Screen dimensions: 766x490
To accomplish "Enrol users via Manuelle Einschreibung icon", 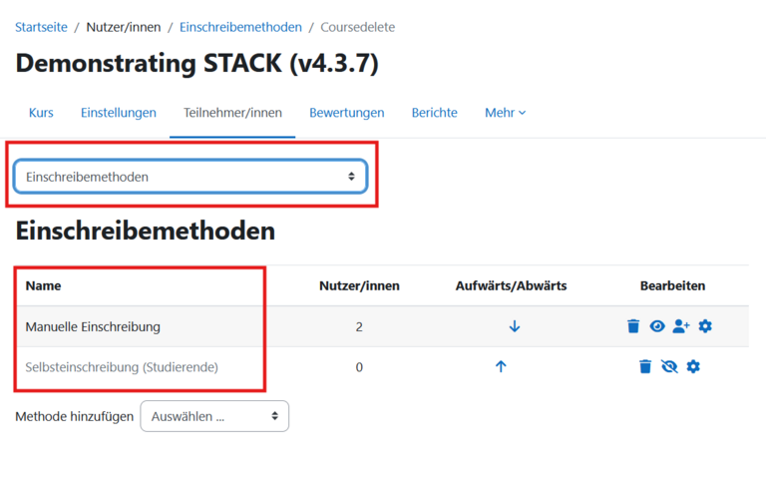I will 681,326.
